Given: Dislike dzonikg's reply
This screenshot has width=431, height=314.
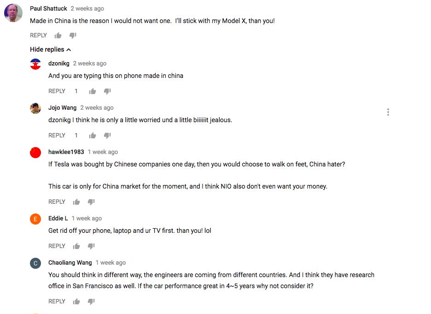Looking at the screenshot, I should pos(107,91).
